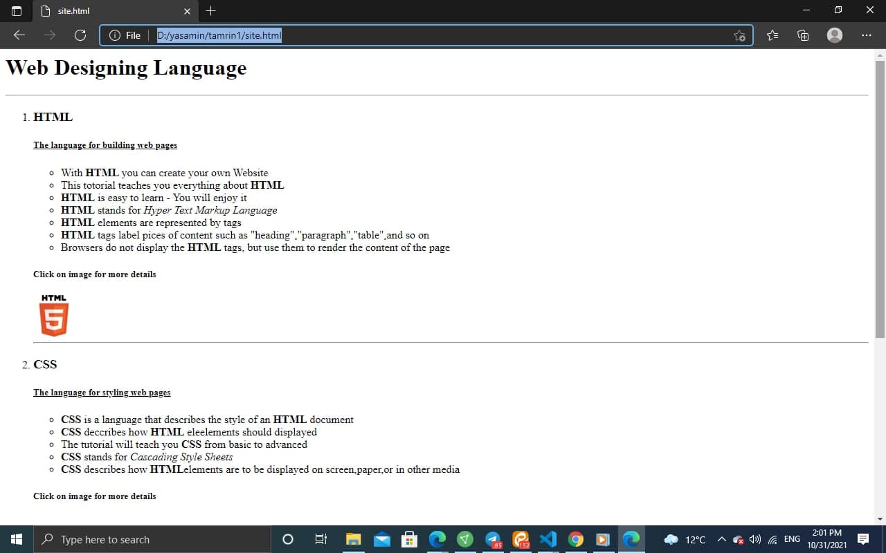The image size is (886, 553).
Task: Open the clock showing 2:01 PM
Action: (x=826, y=539)
